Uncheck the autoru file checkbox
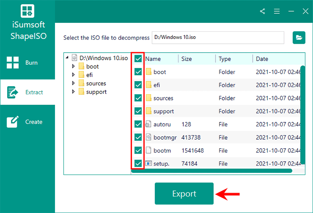Image resolution: width=313 pixels, height=213 pixels. pos(138,124)
